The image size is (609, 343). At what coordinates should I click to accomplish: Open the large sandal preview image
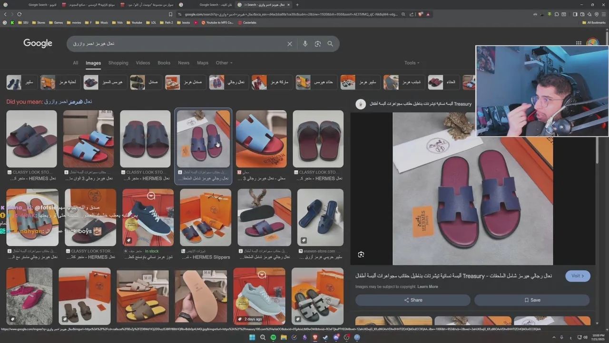[472, 189]
